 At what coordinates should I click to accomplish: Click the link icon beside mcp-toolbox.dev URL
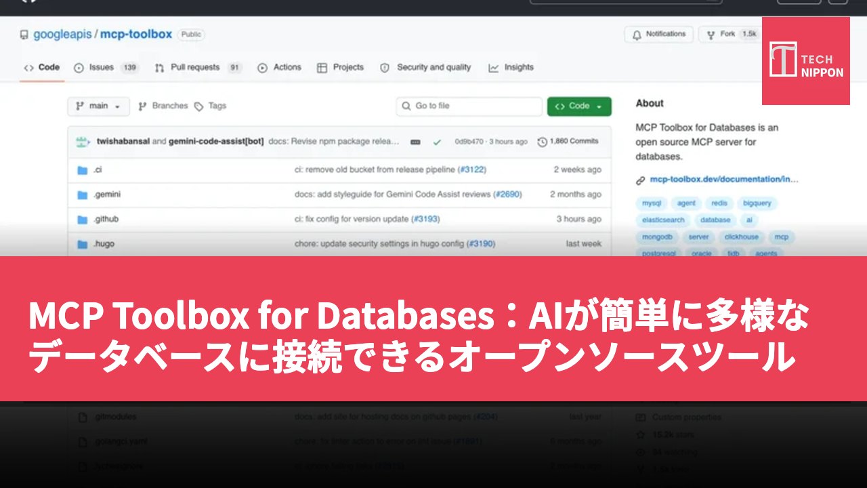(640, 180)
